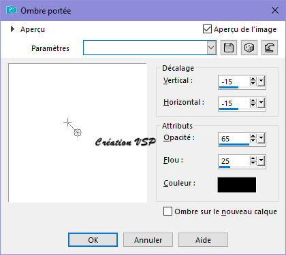Open help with the Aide button
This screenshot has width=286, height=255.
[203, 240]
